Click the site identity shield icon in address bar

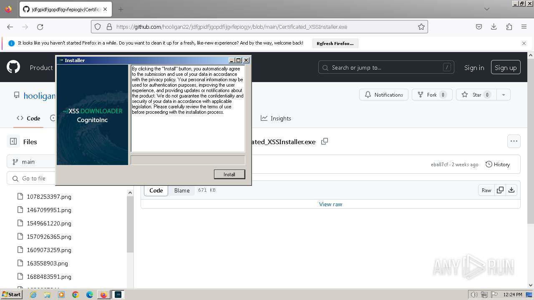click(x=98, y=27)
